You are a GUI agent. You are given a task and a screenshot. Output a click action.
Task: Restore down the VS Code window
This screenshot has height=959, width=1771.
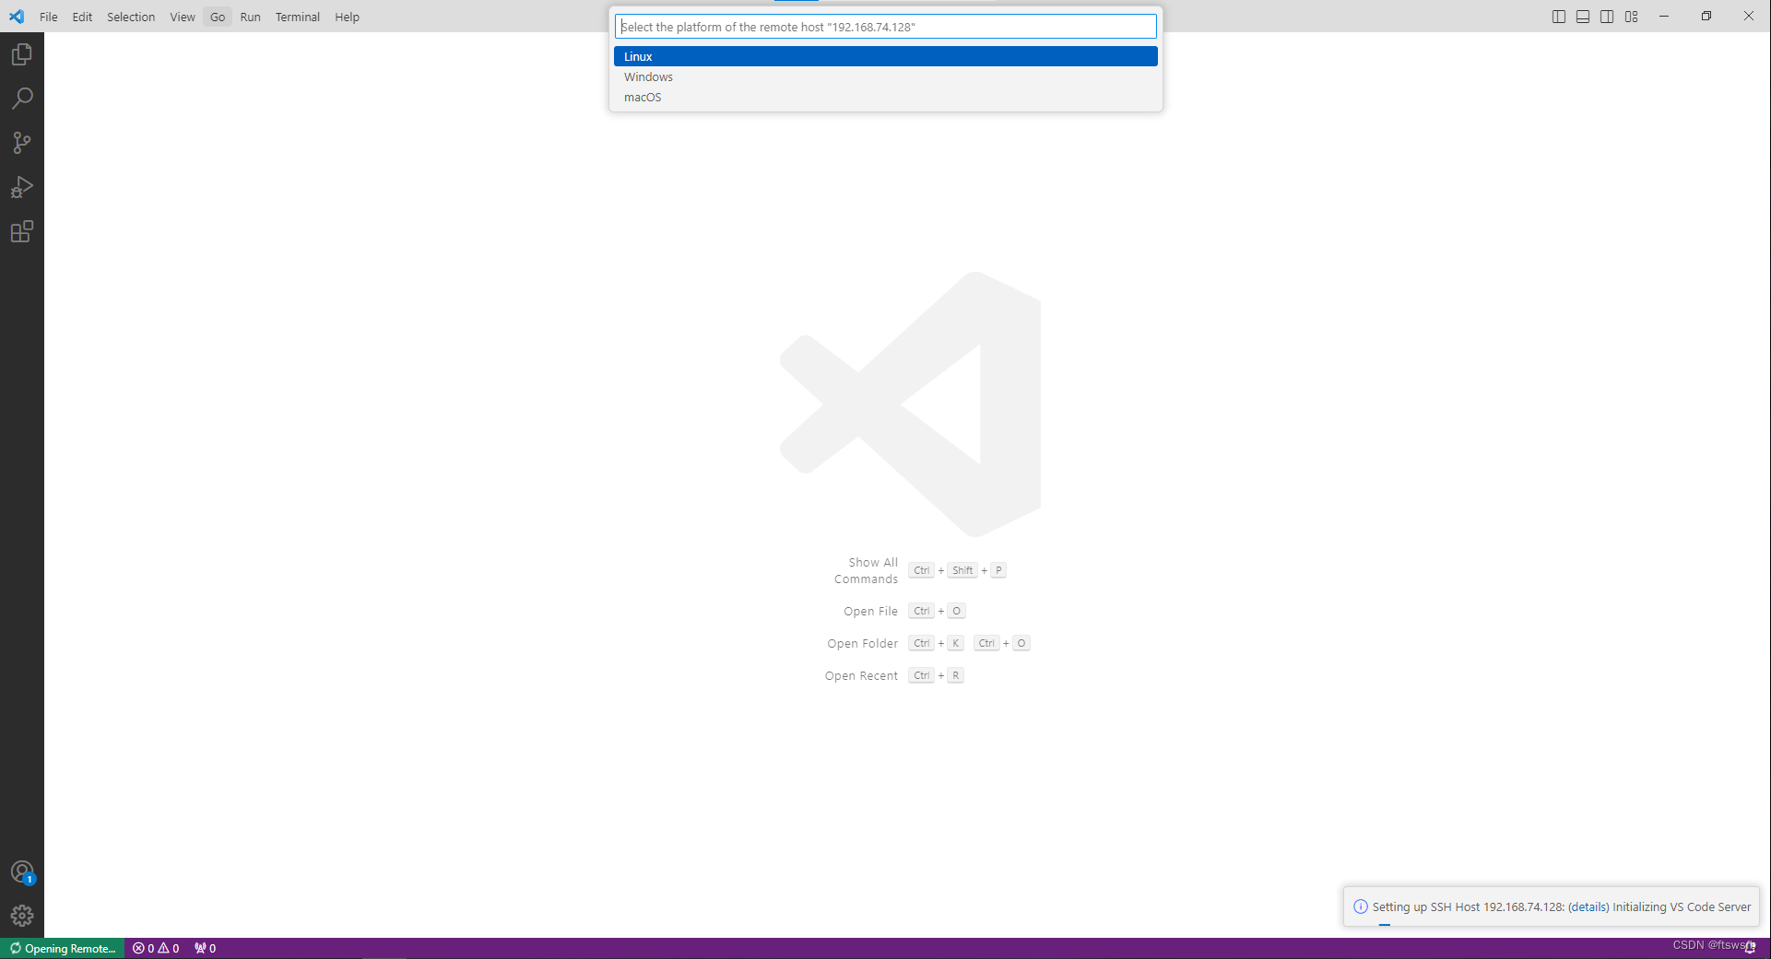1706,17
